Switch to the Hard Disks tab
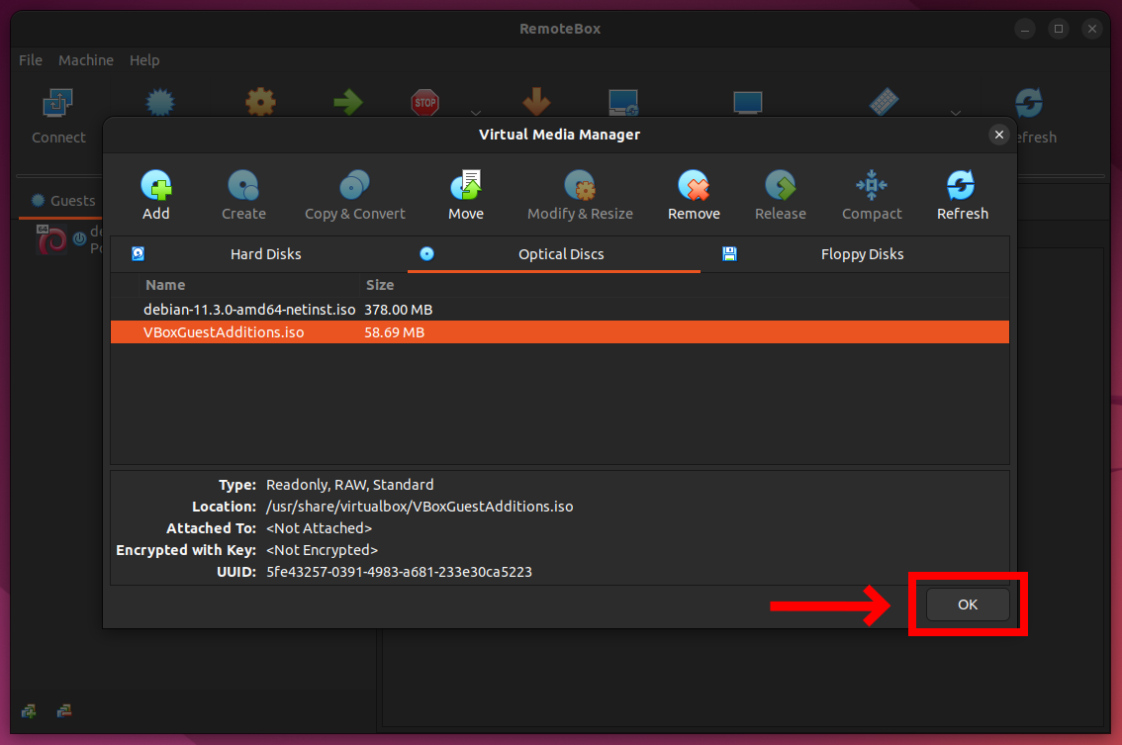1122x745 pixels. click(x=259, y=254)
